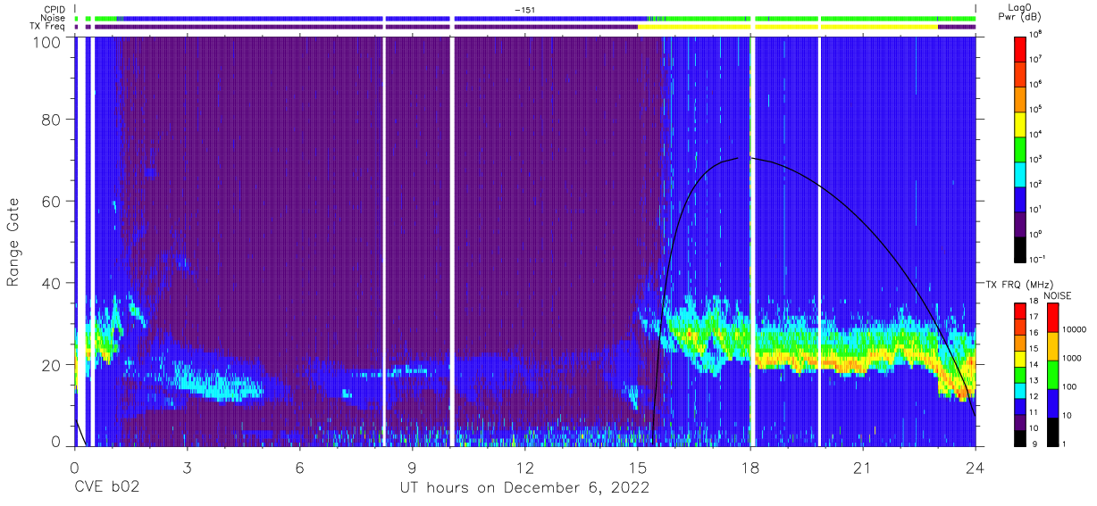Pick the green 100–1000 NOISE swatch
The width and height of the screenshot is (1097, 506).
[1053, 375]
